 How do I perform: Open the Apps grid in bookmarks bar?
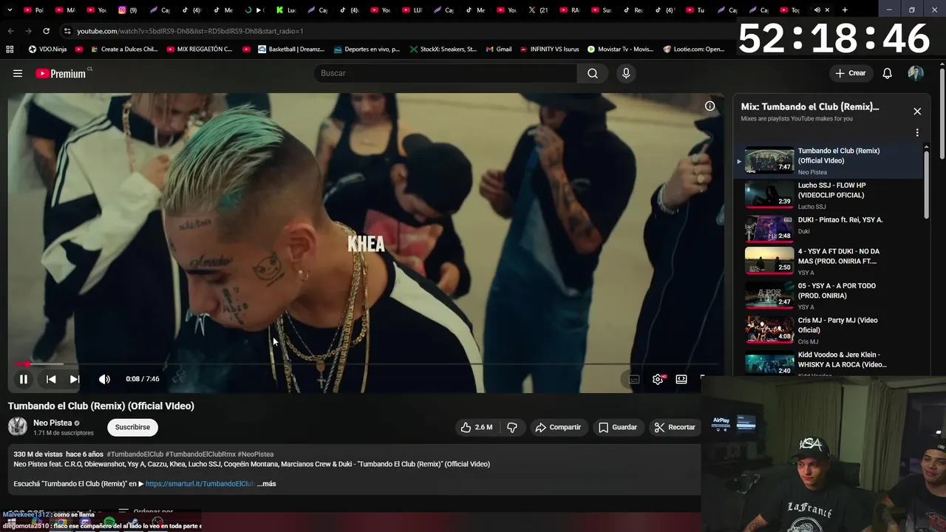pos(10,50)
